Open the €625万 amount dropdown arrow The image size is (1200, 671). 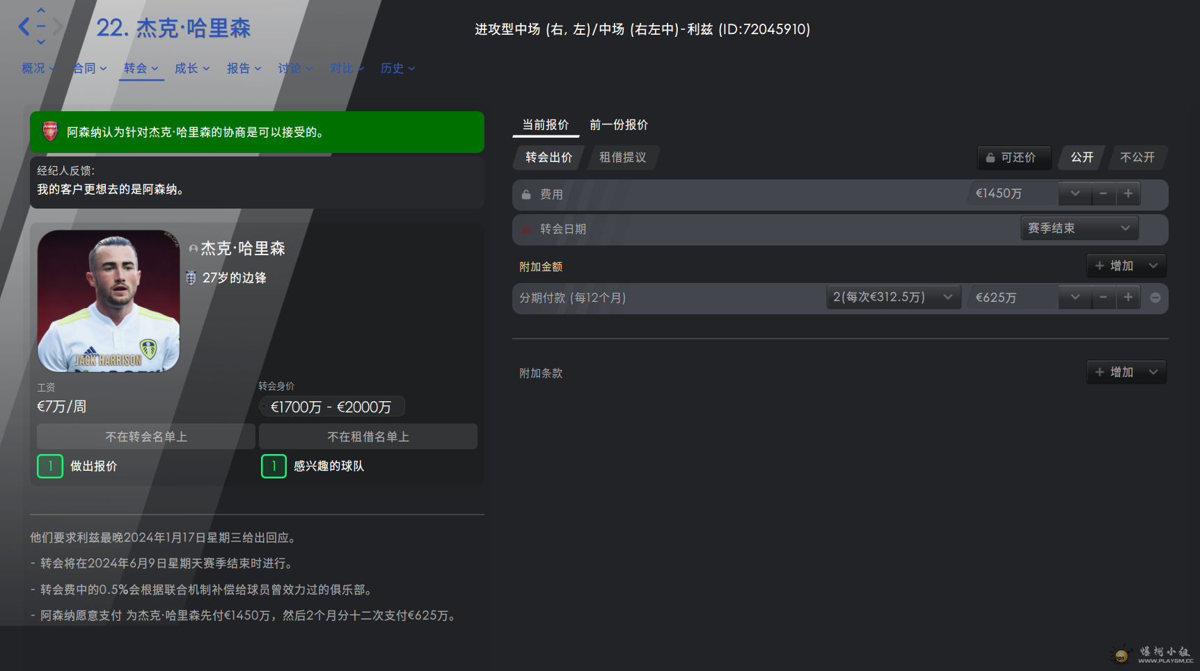tap(1075, 298)
